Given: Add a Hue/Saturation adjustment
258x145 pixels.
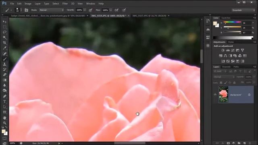Looking at the screenshot, I should pos(221,56).
